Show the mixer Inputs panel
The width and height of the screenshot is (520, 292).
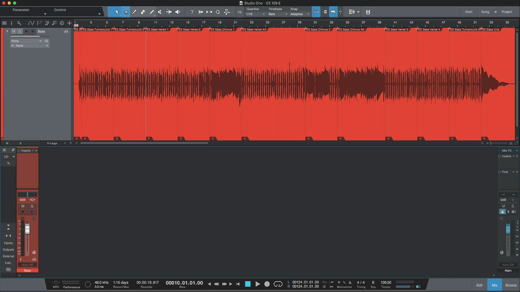point(8,243)
